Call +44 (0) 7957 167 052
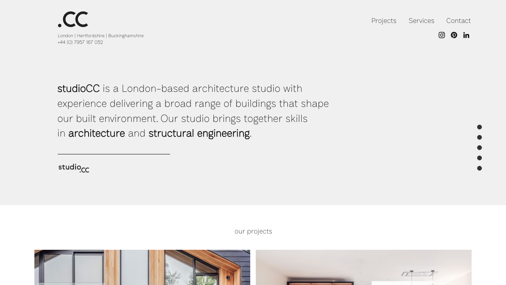 click(x=80, y=42)
